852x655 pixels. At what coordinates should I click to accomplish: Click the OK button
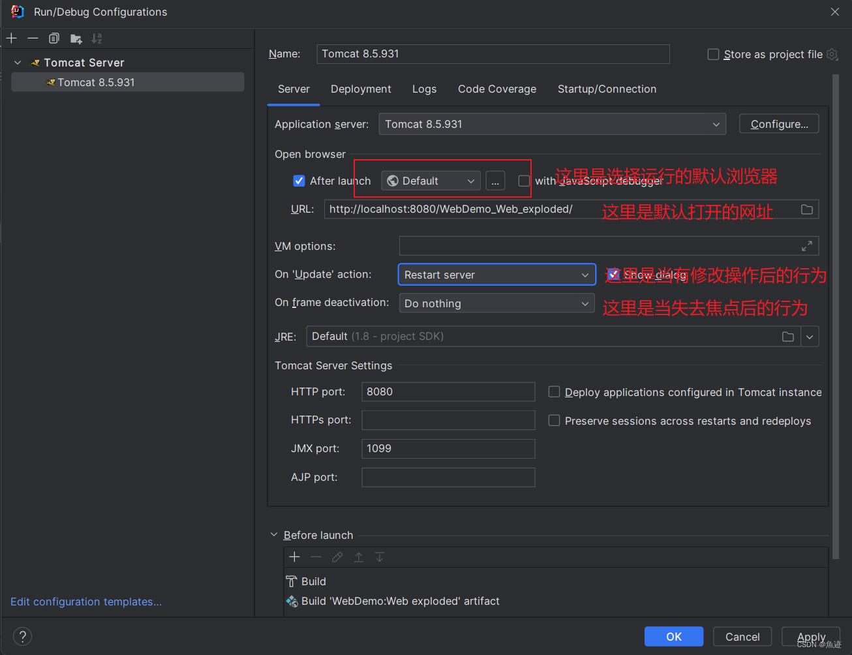(x=674, y=637)
